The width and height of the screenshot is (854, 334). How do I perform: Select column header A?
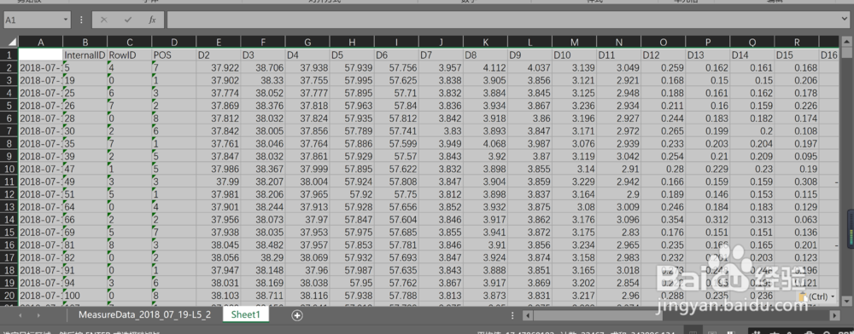pos(41,42)
